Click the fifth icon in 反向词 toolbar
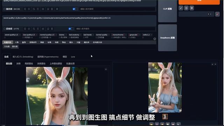224x126 pixels. coord(43,29)
